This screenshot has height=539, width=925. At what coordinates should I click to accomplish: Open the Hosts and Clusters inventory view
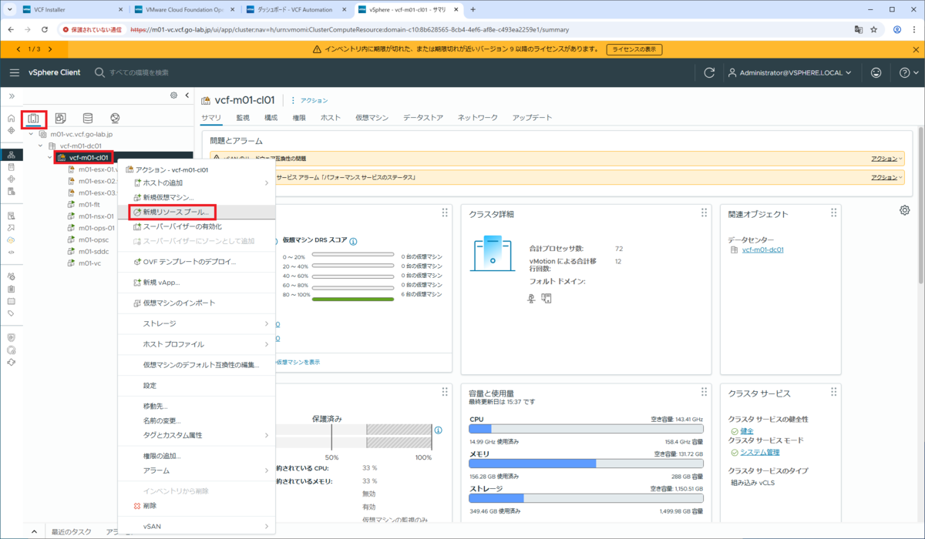(x=34, y=119)
